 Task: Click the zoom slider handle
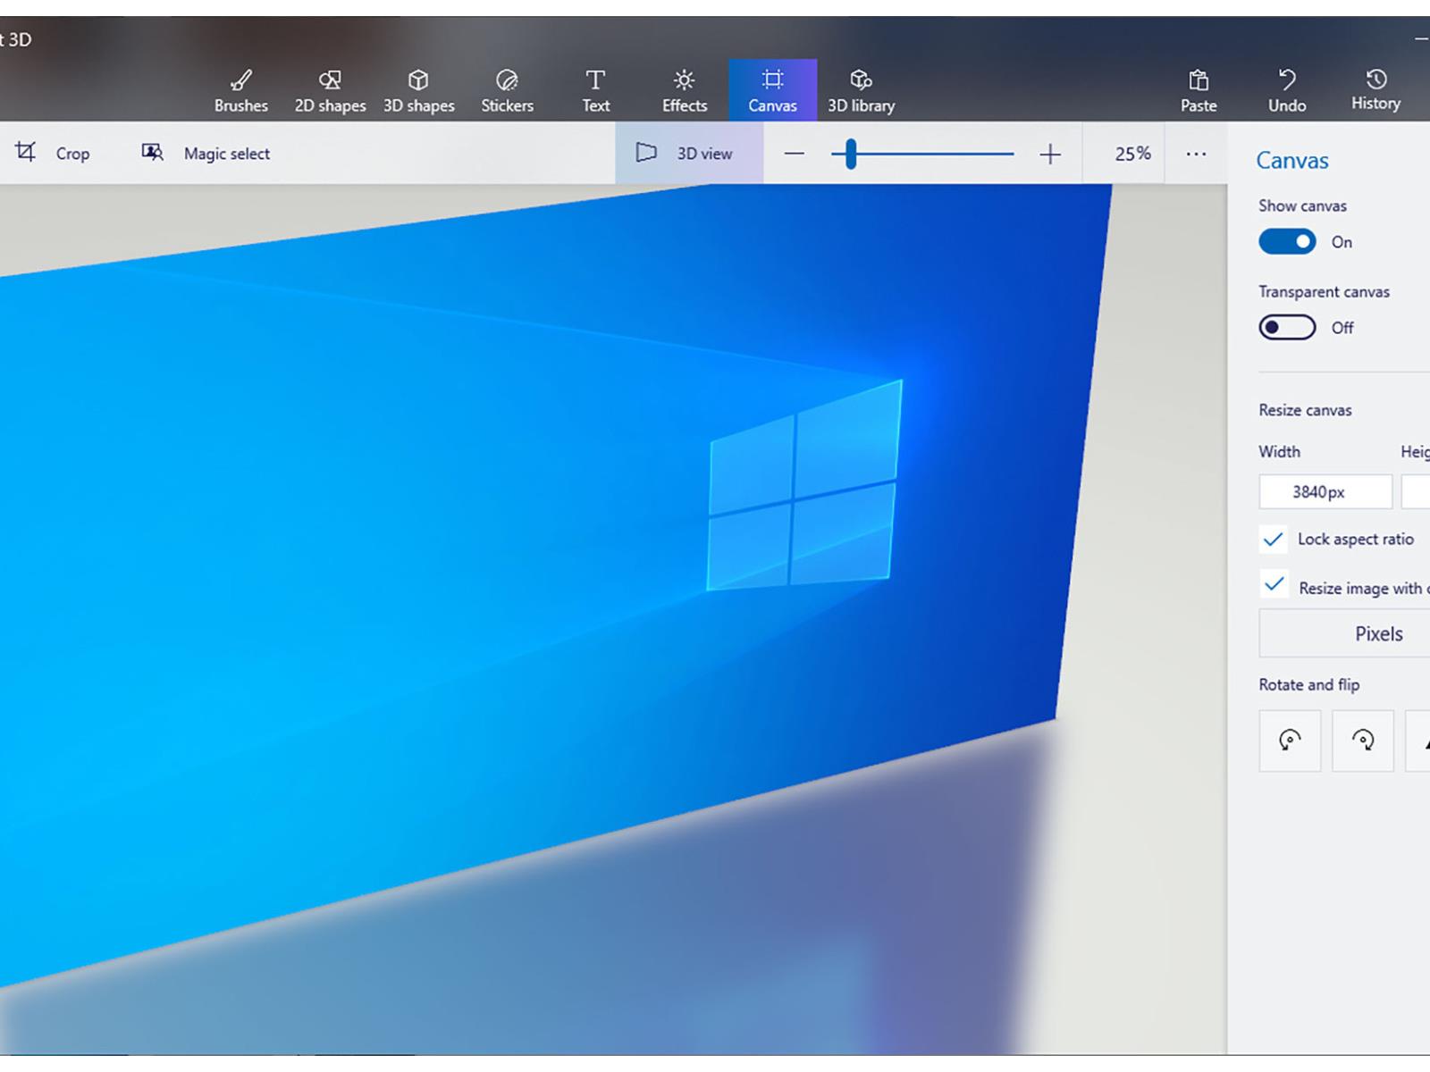coord(851,154)
